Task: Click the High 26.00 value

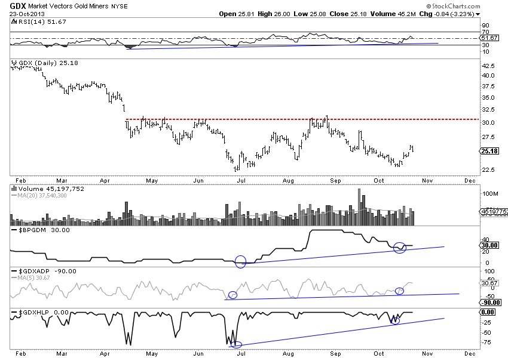Action: click(274, 14)
